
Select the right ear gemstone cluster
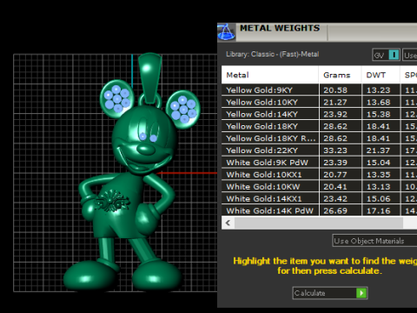(183, 110)
